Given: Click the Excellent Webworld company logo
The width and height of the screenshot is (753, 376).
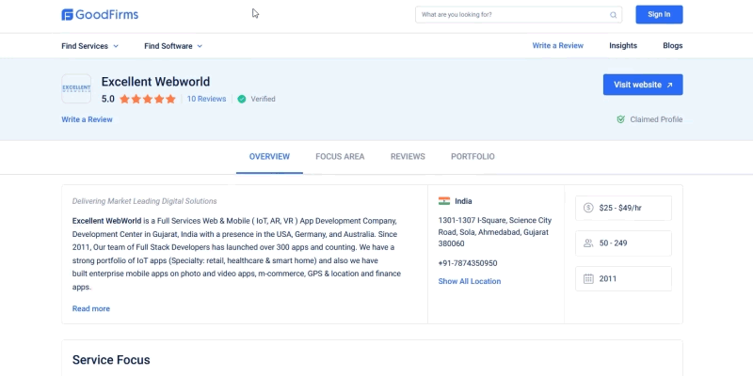Looking at the screenshot, I should (x=76, y=89).
